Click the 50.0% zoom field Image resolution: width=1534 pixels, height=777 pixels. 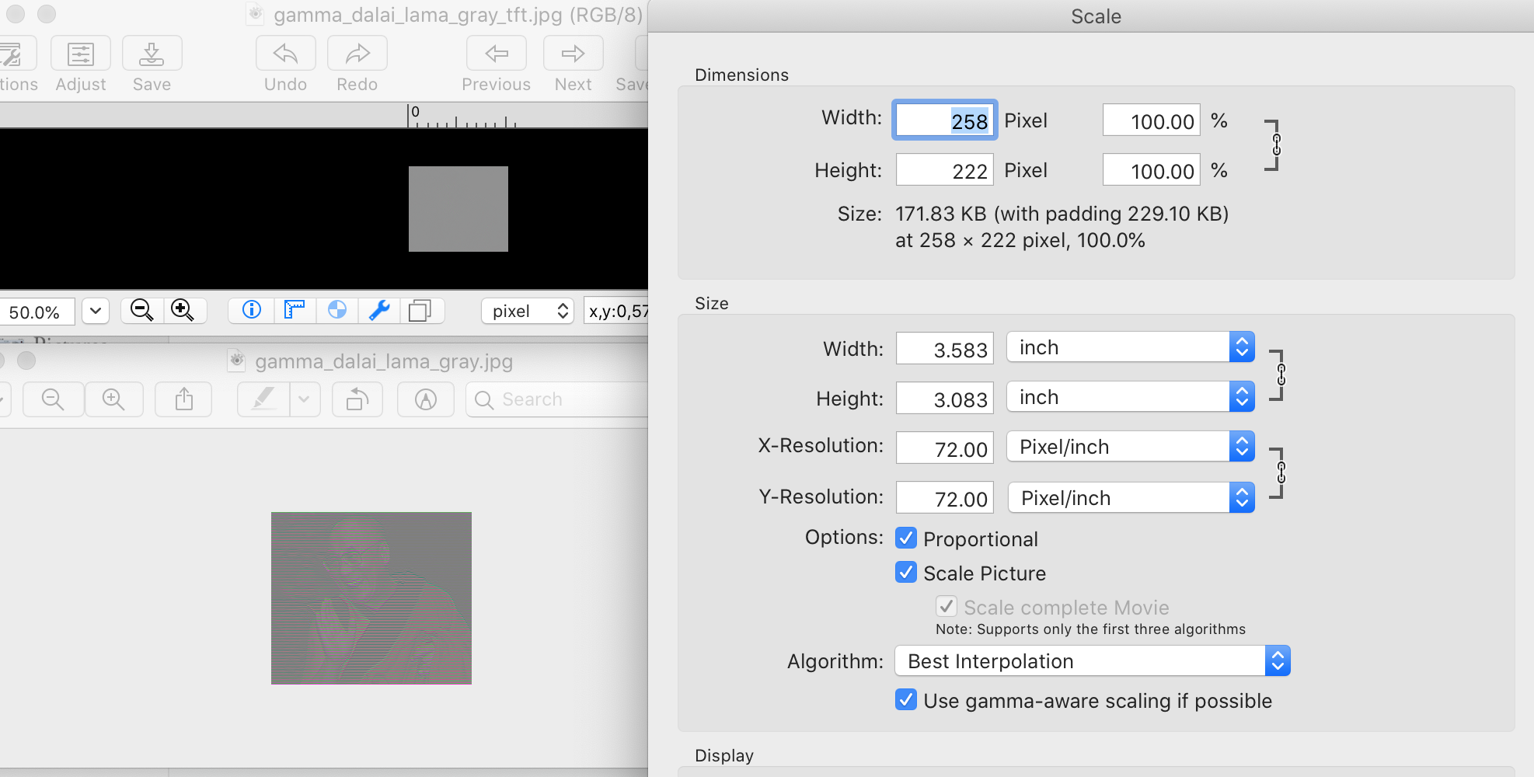[x=36, y=312]
